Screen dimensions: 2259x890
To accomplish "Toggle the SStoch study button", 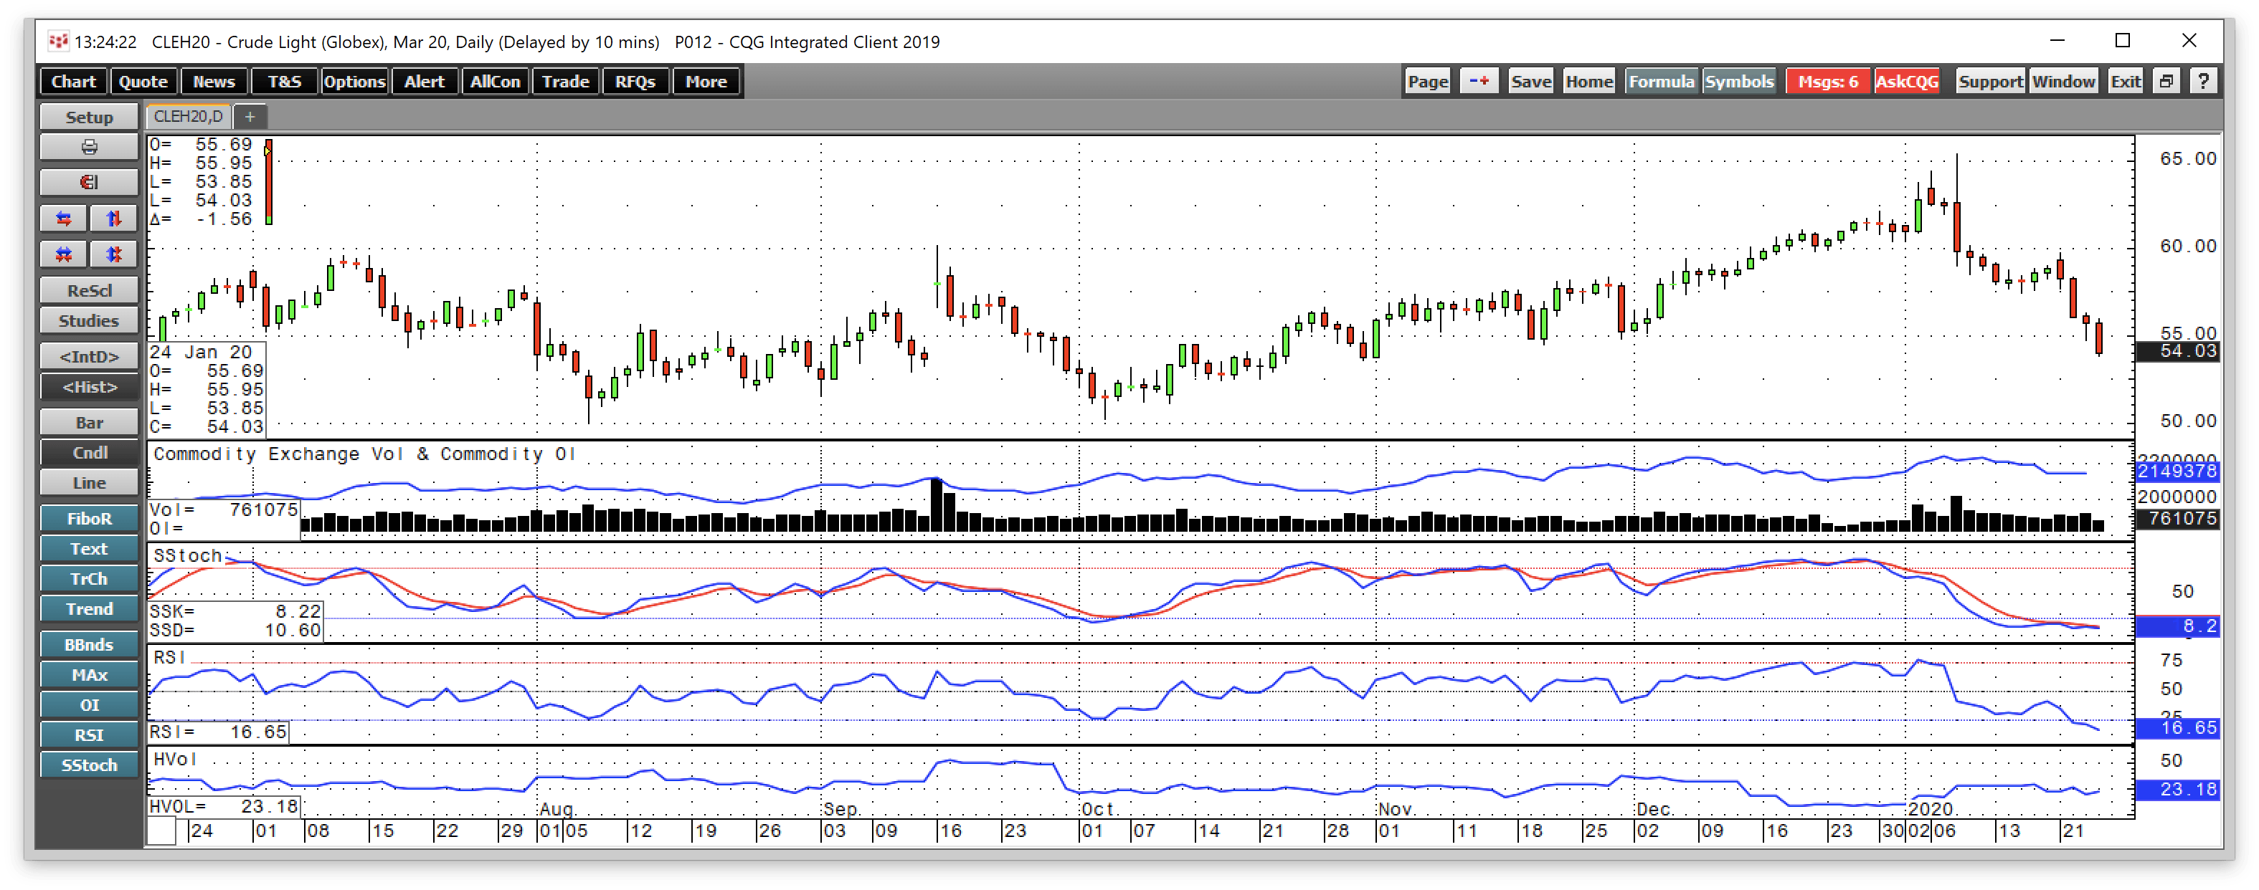I will (x=89, y=765).
